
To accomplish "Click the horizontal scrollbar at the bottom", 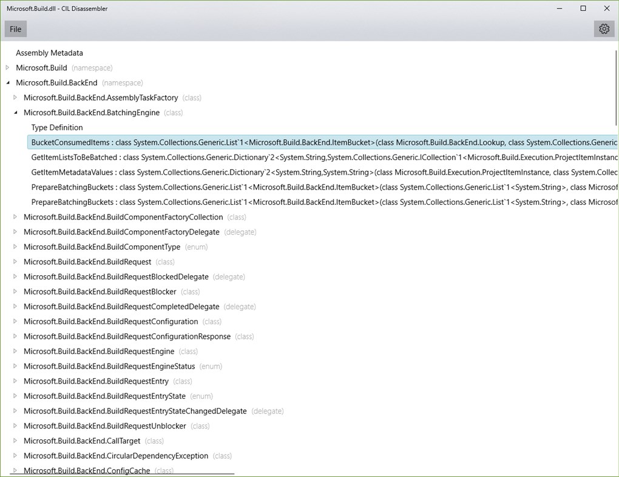I will (x=122, y=474).
